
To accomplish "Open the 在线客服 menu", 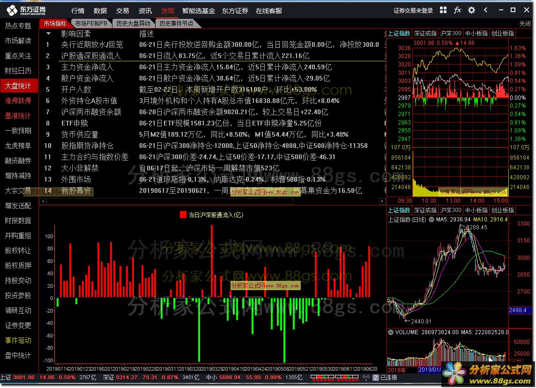I will (x=268, y=11).
